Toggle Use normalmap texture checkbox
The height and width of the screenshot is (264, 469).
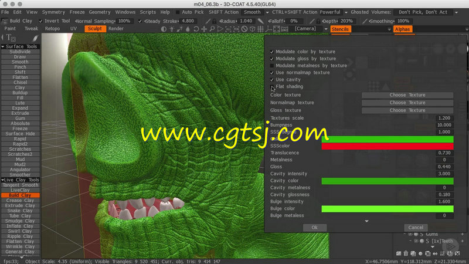click(272, 73)
